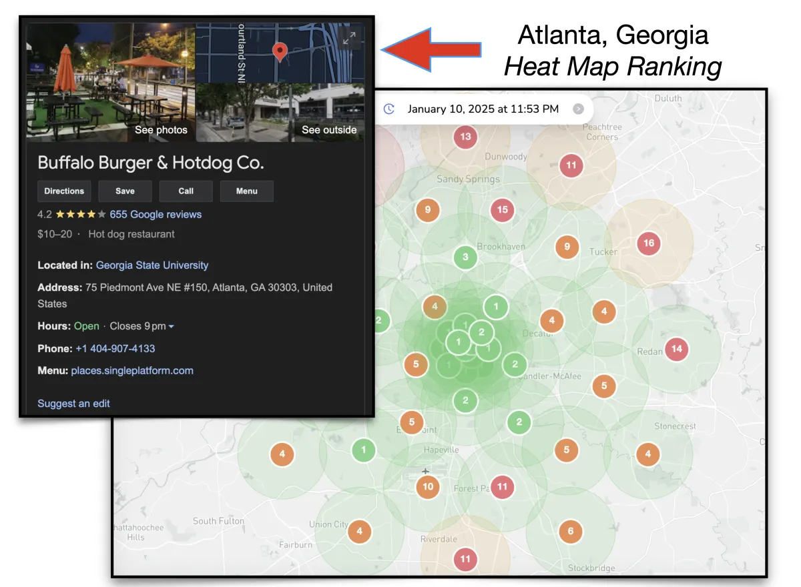Select the rank 3 marker near Brookhaven
The width and height of the screenshot is (801, 587).
pos(465,257)
